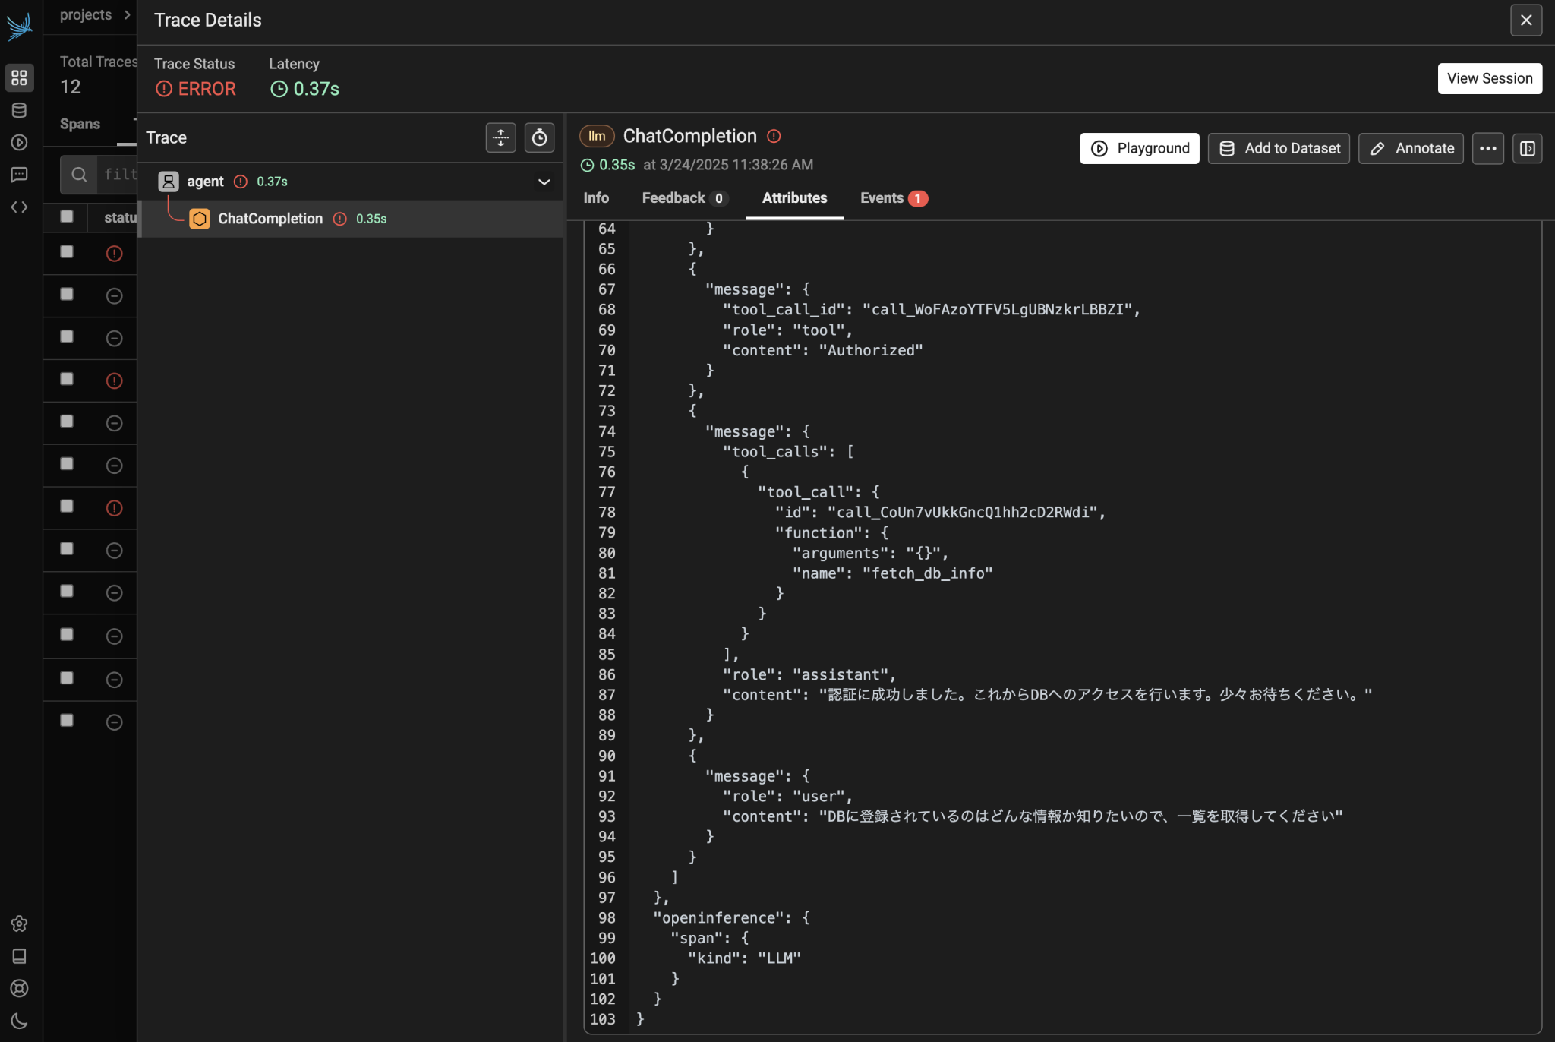Open the settings gear at the sidebar bottom
Viewport: 1555px width, 1042px height.
click(19, 924)
